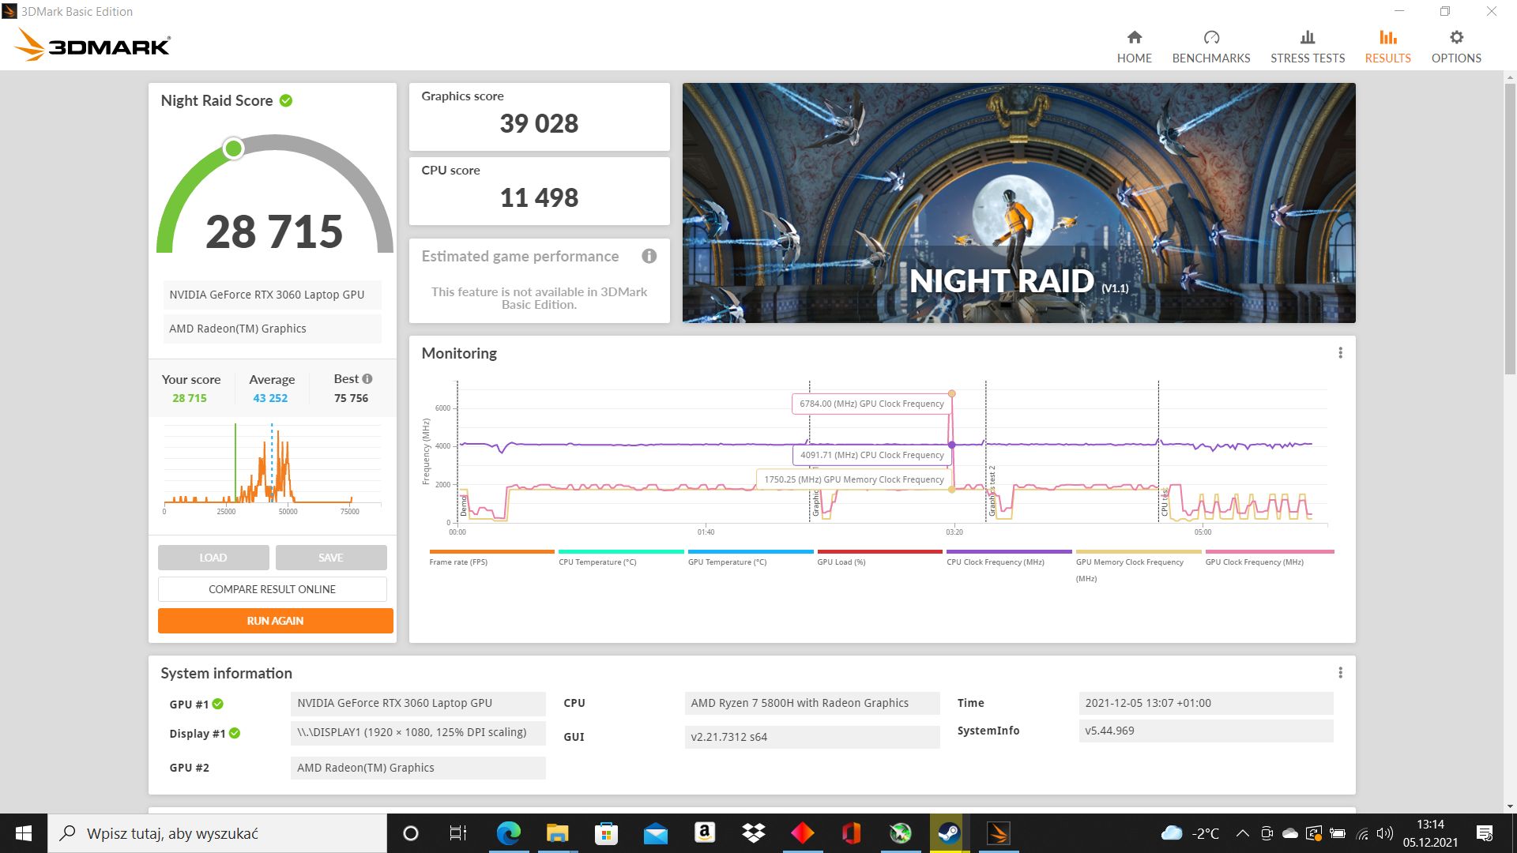Click info icon next to Best score
Screen dimensions: 1517x853
click(x=367, y=379)
